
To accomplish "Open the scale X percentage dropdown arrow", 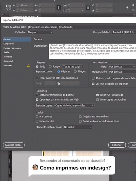I will tap(83, 5).
